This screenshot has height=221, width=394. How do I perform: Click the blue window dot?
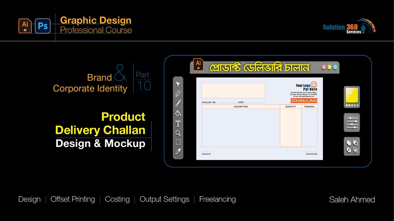click(335, 67)
